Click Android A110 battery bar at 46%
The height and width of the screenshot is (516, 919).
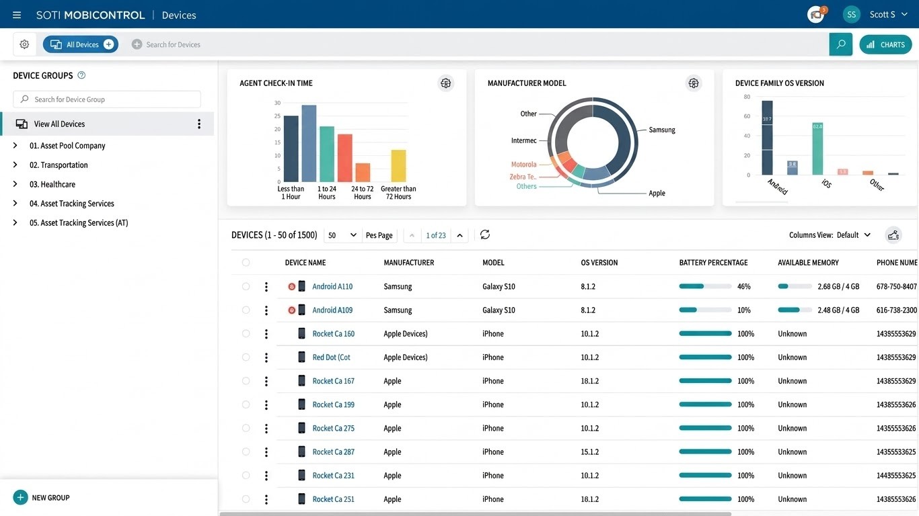(705, 287)
